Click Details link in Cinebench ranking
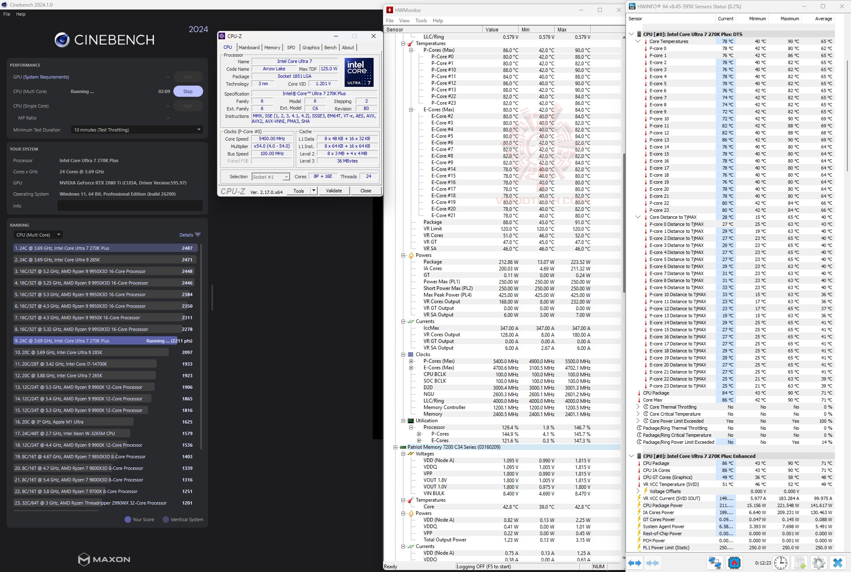 point(186,235)
